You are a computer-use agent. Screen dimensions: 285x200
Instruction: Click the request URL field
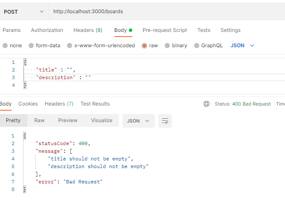click(167, 11)
